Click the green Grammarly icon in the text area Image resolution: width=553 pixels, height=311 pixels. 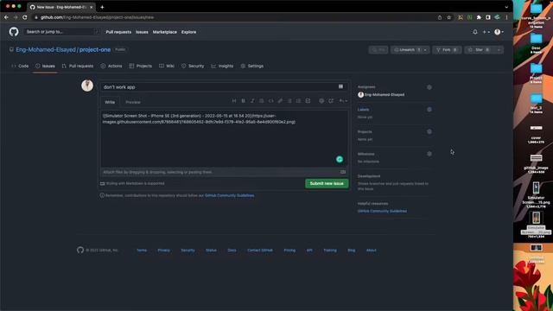point(340,159)
